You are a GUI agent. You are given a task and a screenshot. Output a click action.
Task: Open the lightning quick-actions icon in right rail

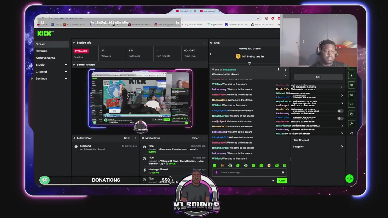point(352,75)
